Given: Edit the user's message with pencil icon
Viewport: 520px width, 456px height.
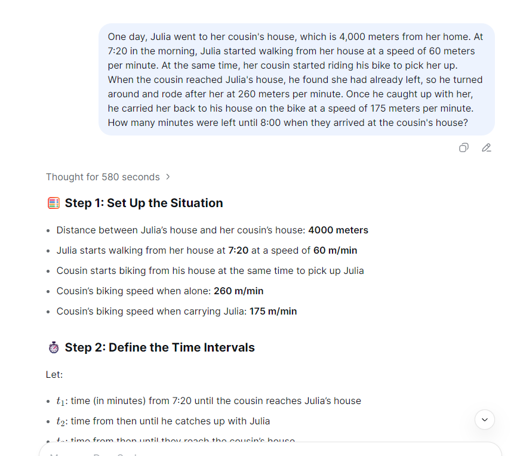Looking at the screenshot, I should tap(487, 147).
